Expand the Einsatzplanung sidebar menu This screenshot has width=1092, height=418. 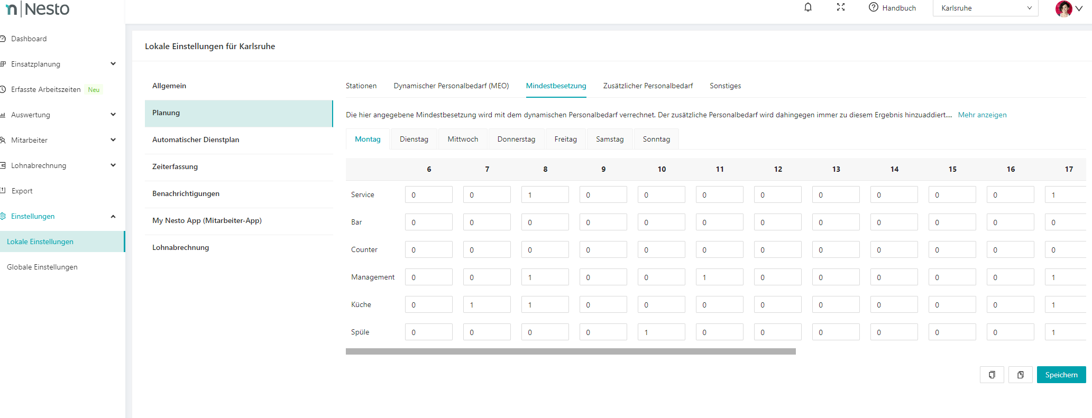113,64
